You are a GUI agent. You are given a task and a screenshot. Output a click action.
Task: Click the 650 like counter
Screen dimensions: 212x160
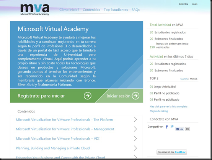(188, 129)
